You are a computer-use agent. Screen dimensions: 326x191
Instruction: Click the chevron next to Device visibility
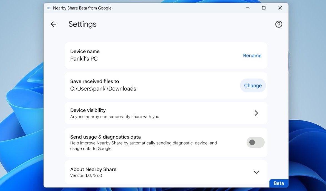tap(256, 113)
